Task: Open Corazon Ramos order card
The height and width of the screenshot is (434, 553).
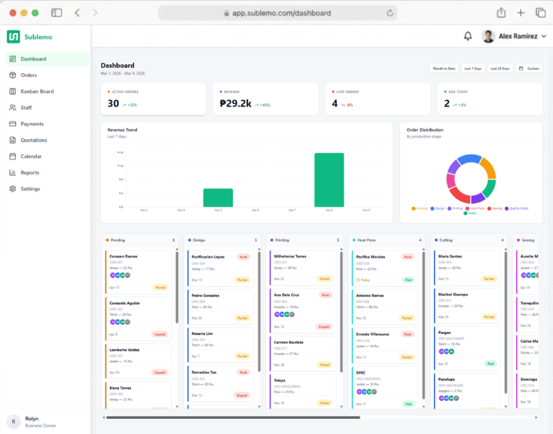Action: (138, 272)
